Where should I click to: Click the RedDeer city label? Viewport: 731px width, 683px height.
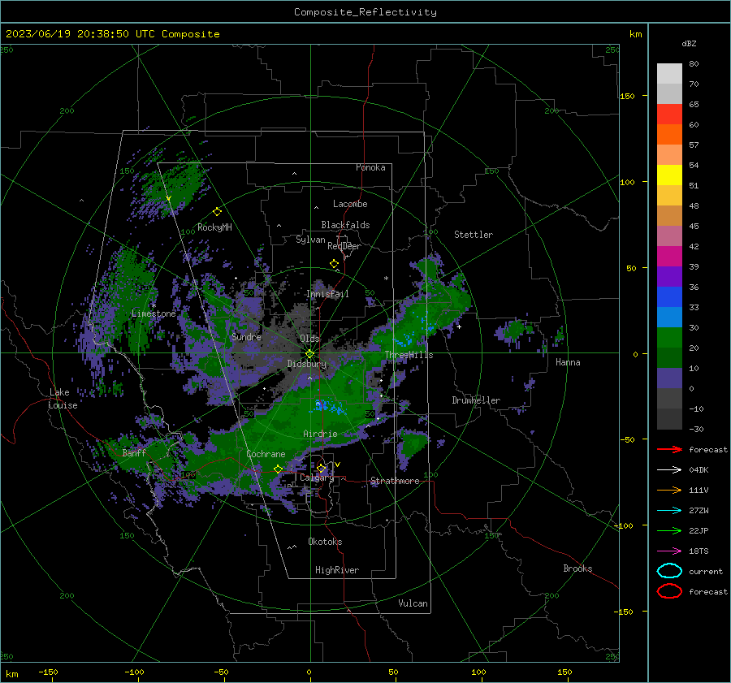344,246
